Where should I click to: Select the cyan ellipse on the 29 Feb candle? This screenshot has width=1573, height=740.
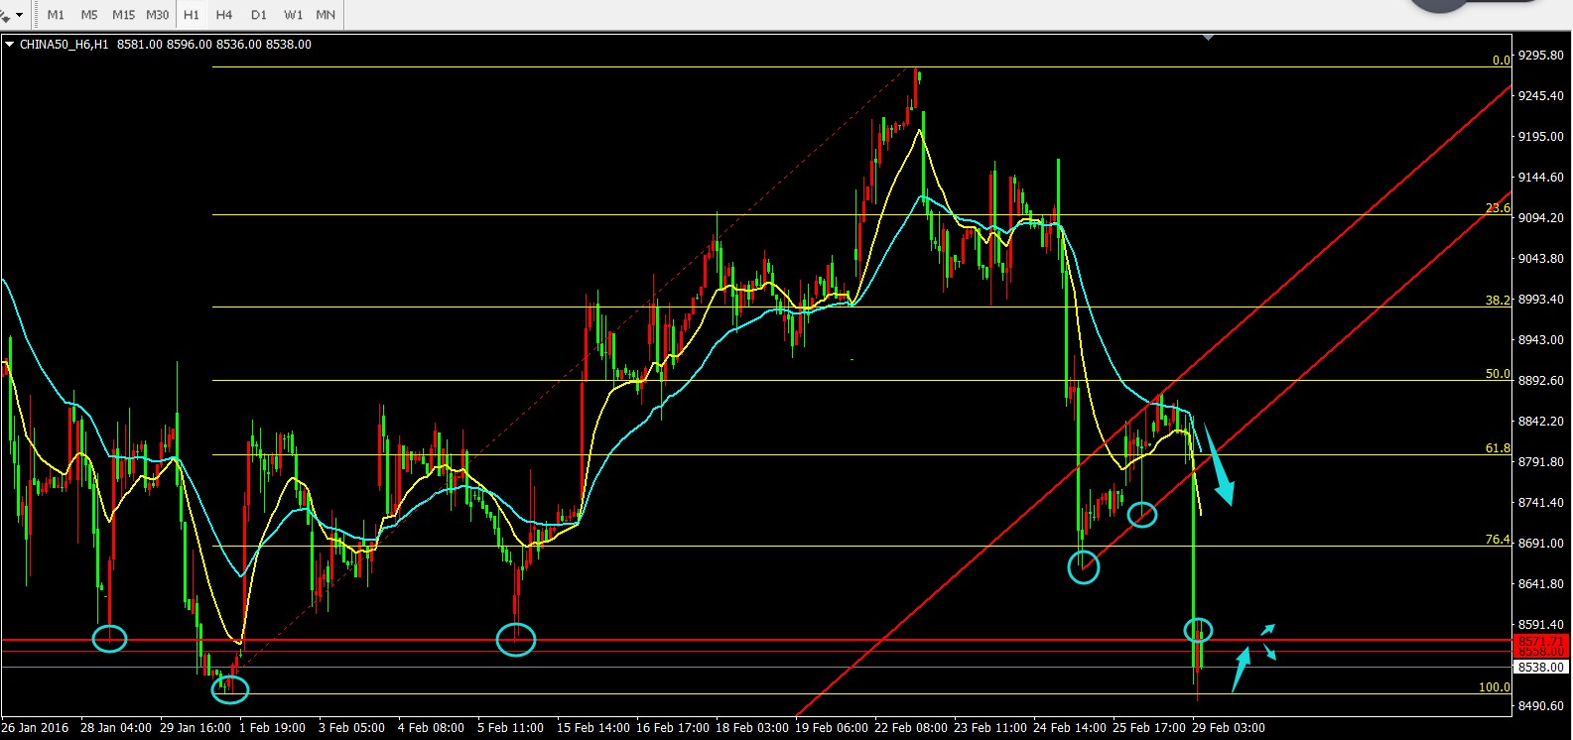coord(1198,630)
